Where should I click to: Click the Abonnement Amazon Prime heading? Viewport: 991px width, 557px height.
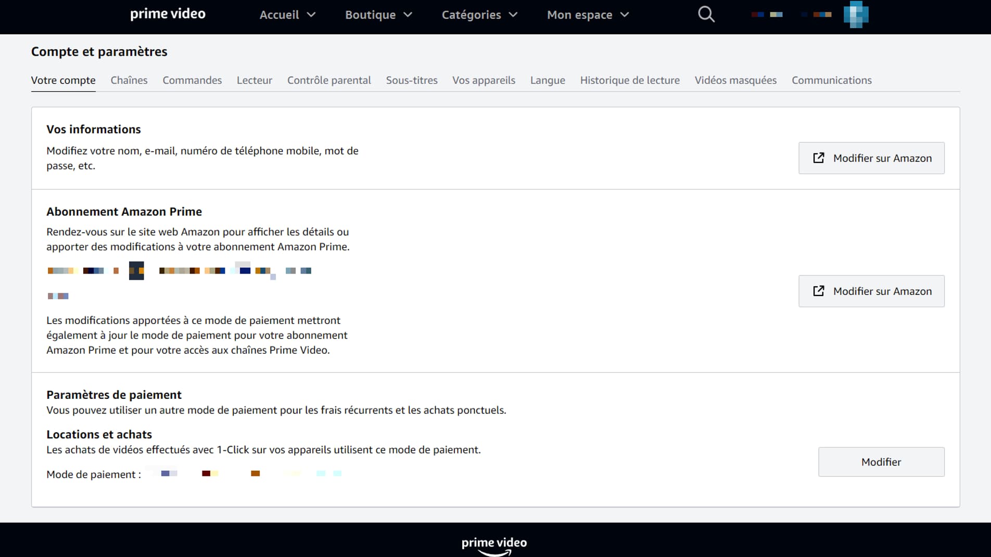click(x=124, y=212)
